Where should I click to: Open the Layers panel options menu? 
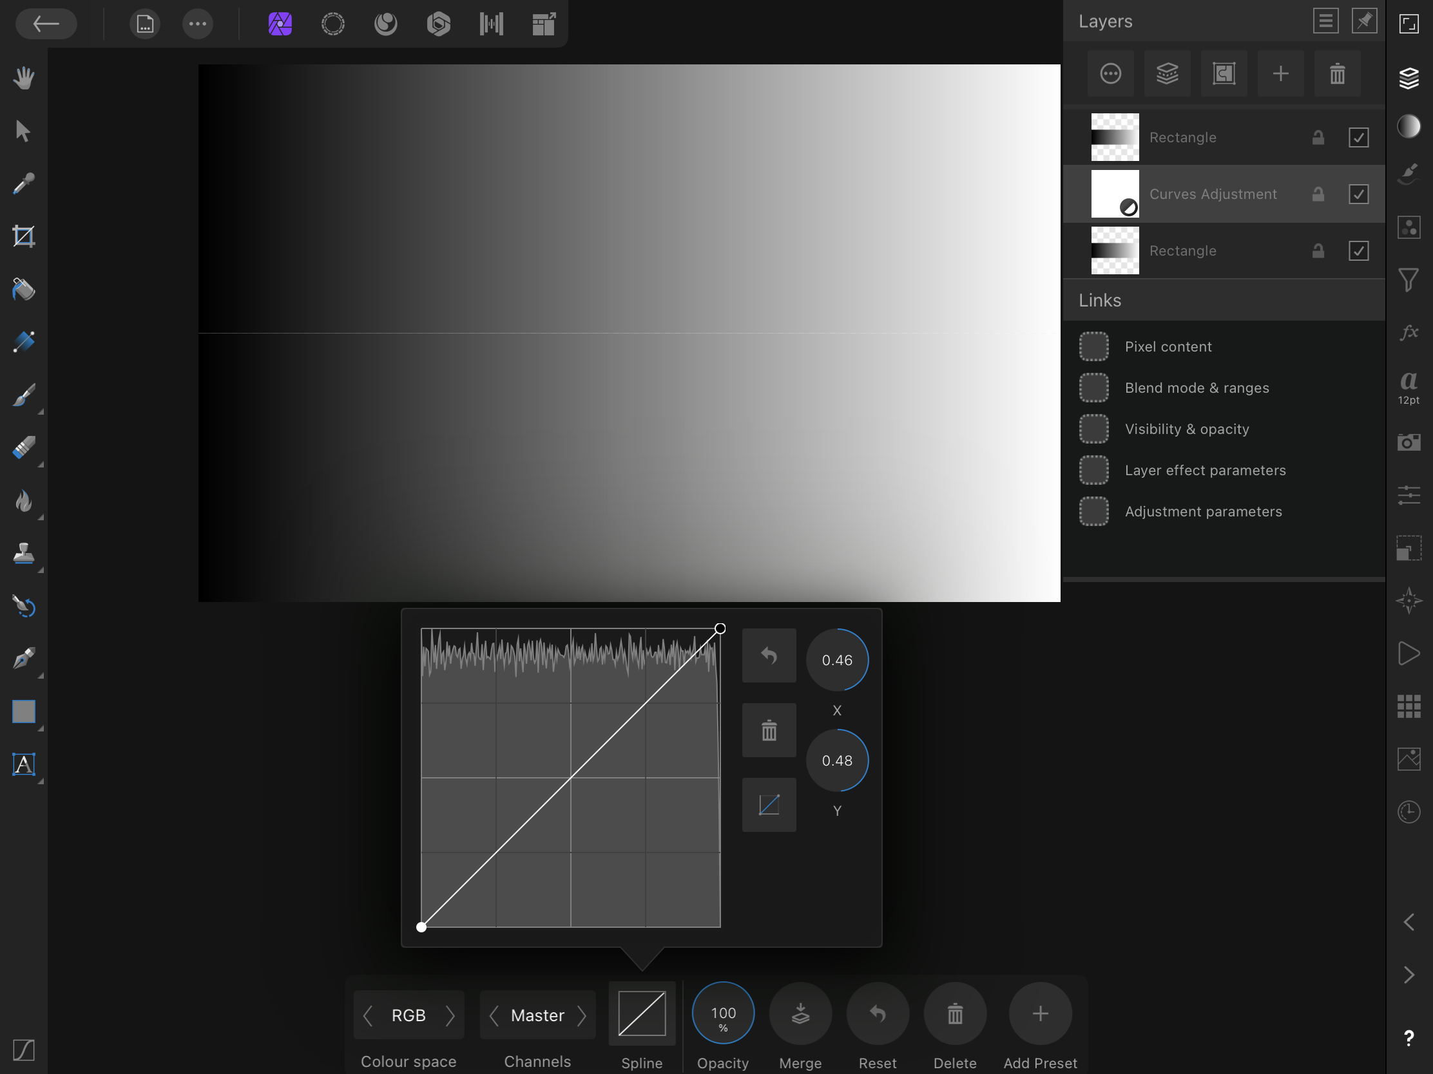coord(1325,21)
